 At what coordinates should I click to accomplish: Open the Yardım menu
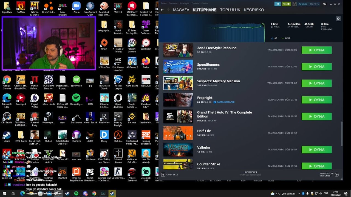[205, 3]
